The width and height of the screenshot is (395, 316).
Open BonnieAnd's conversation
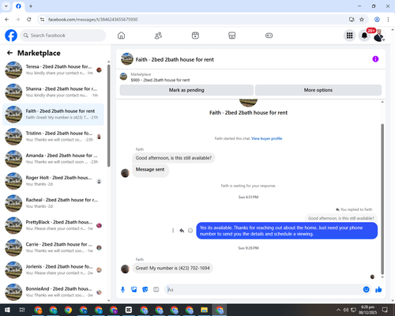pyautogui.click(x=54, y=292)
